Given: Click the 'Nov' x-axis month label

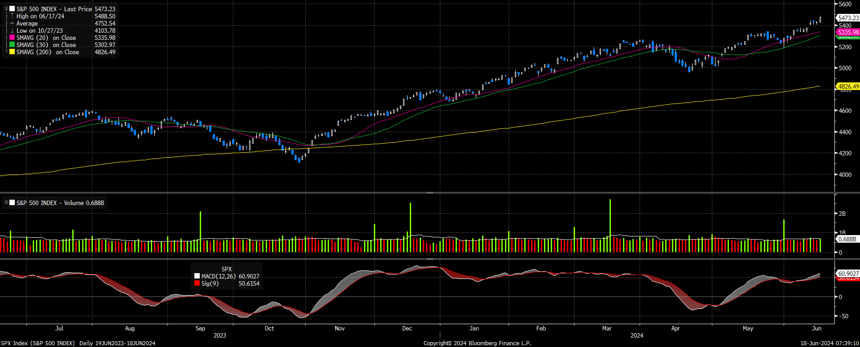Looking at the screenshot, I should (x=340, y=328).
